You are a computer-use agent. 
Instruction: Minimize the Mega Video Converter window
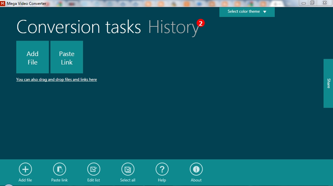click(x=304, y=3)
